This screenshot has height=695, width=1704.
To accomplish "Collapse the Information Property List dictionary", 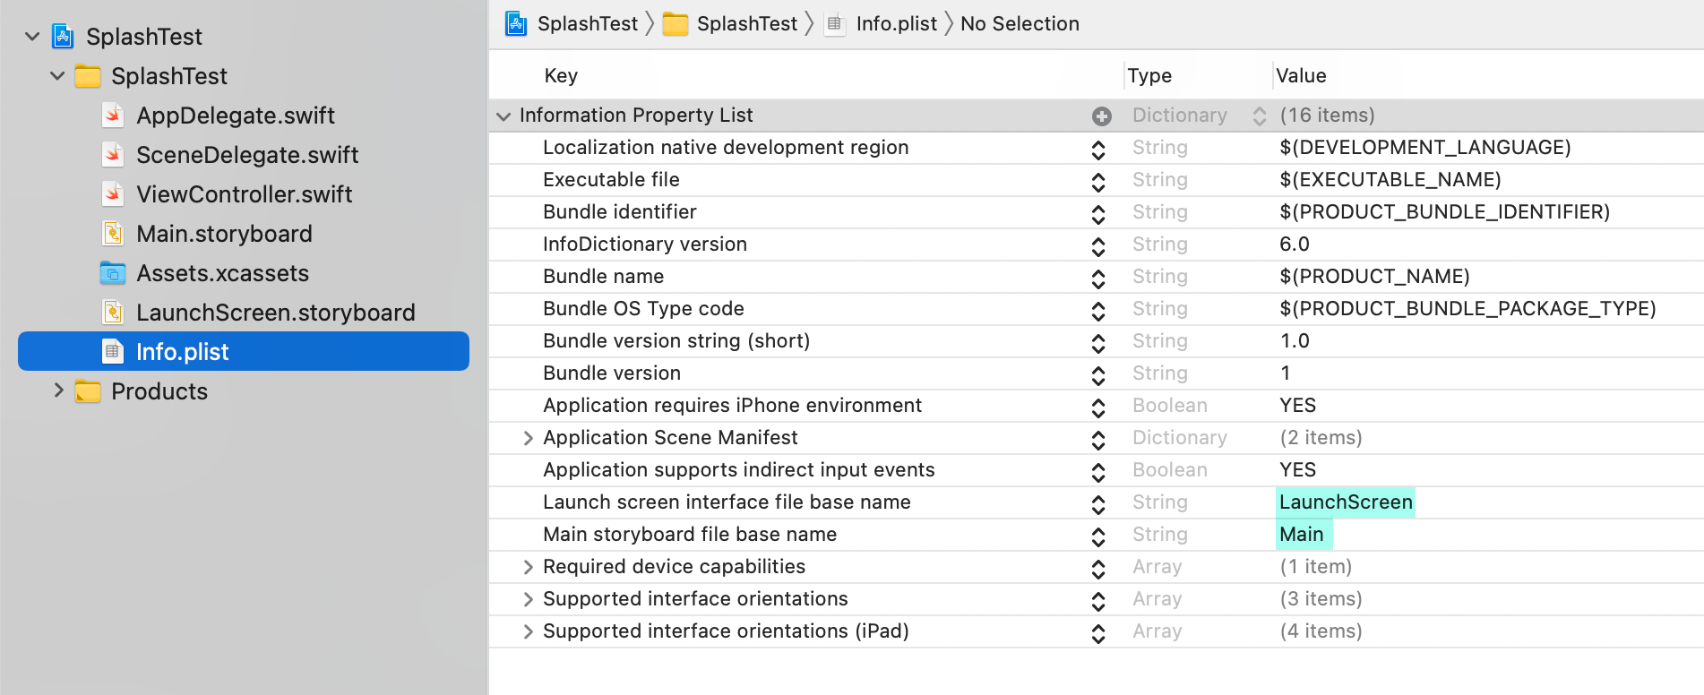I will click(503, 116).
